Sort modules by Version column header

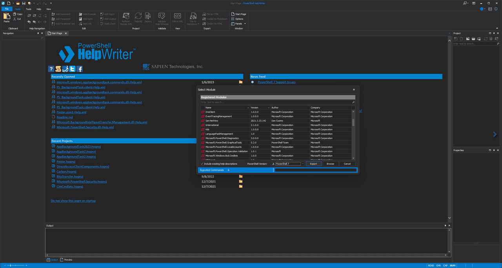(260, 108)
